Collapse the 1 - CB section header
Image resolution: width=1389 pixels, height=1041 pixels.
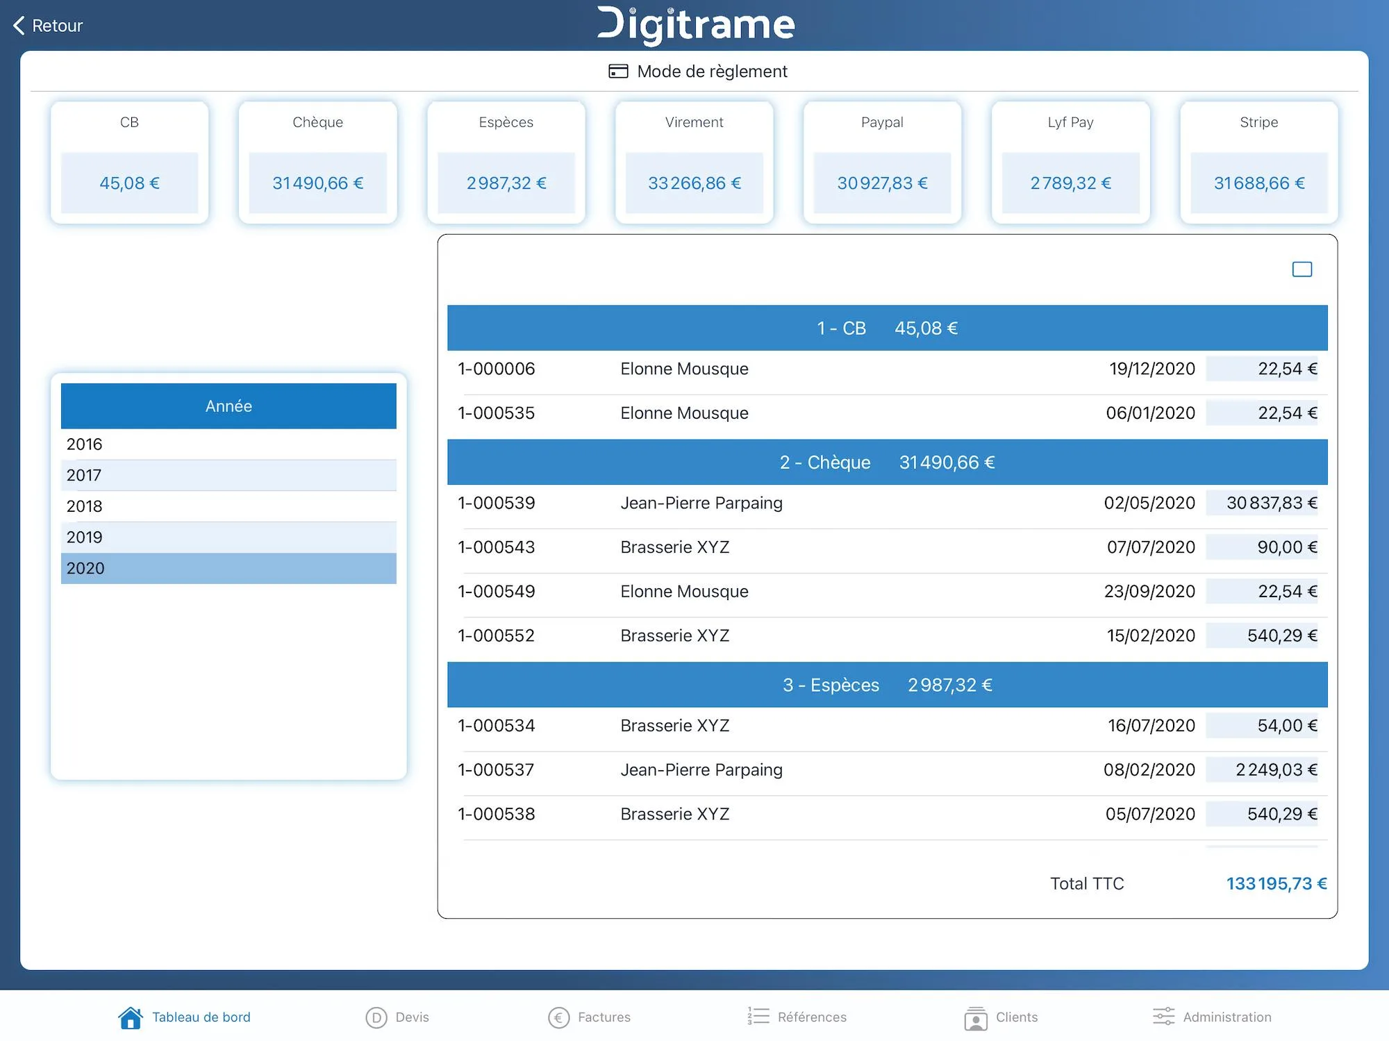887,328
